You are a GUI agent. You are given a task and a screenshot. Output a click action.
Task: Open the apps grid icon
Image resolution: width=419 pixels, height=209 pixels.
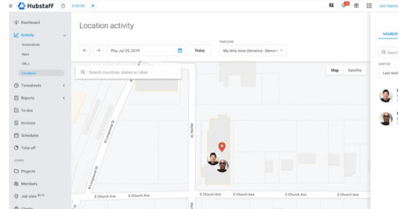369,5
